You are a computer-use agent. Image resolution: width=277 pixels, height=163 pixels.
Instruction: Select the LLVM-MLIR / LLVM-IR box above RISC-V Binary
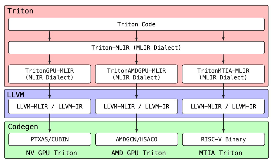tap(223, 106)
